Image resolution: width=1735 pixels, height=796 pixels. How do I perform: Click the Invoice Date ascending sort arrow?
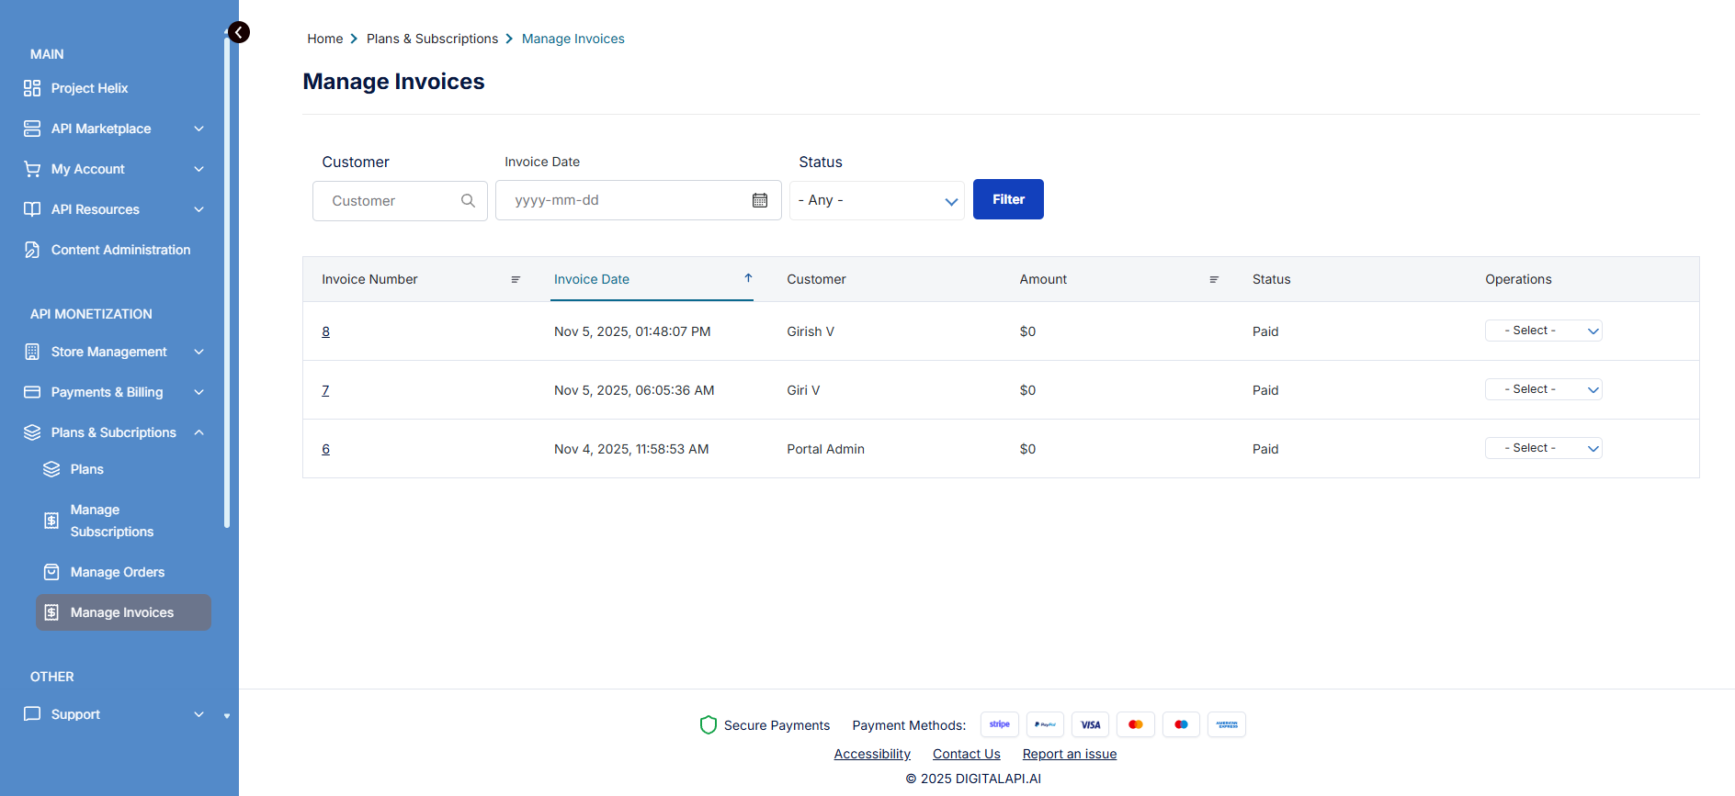point(748,278)
